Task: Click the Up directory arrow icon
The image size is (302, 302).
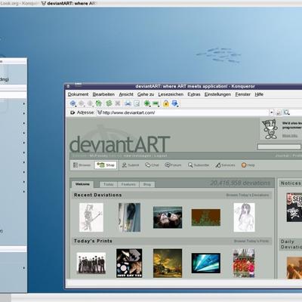Action: coord(90,103)
